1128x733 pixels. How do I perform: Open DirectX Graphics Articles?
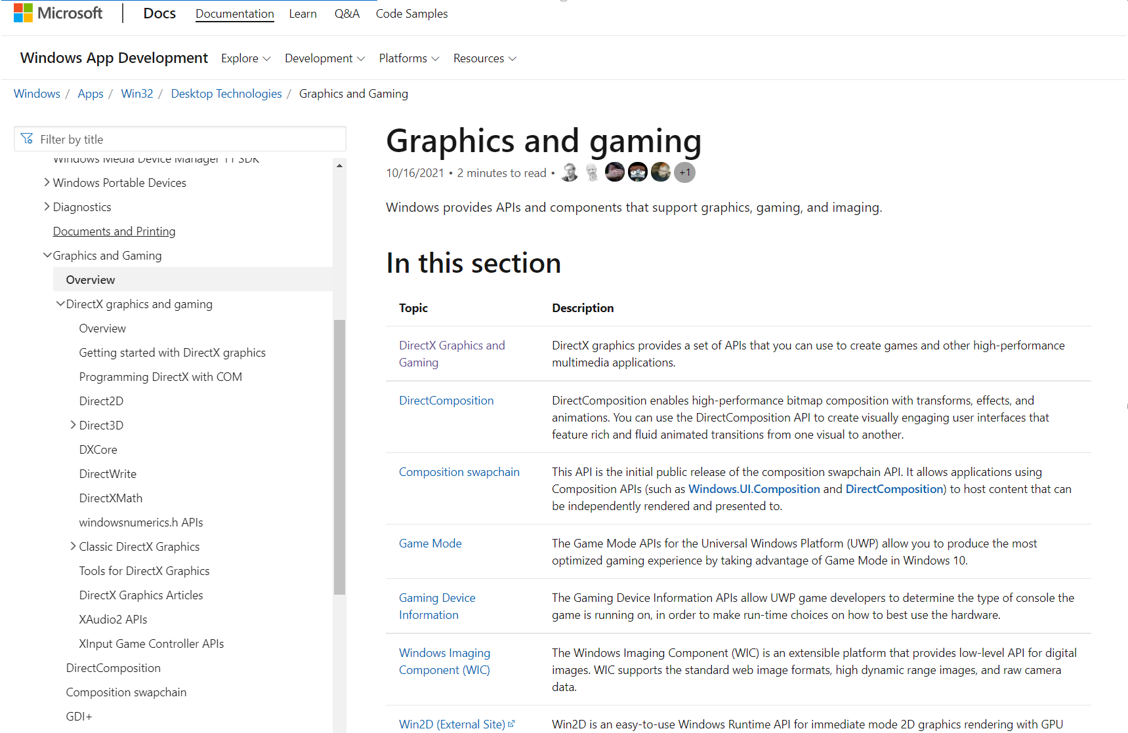pos(141,595)
